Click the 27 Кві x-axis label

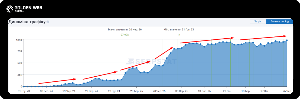[264, 91]
